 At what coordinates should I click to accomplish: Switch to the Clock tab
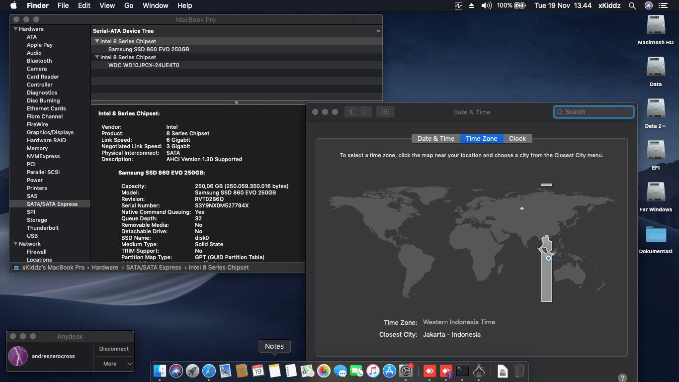tap(517, 138)
